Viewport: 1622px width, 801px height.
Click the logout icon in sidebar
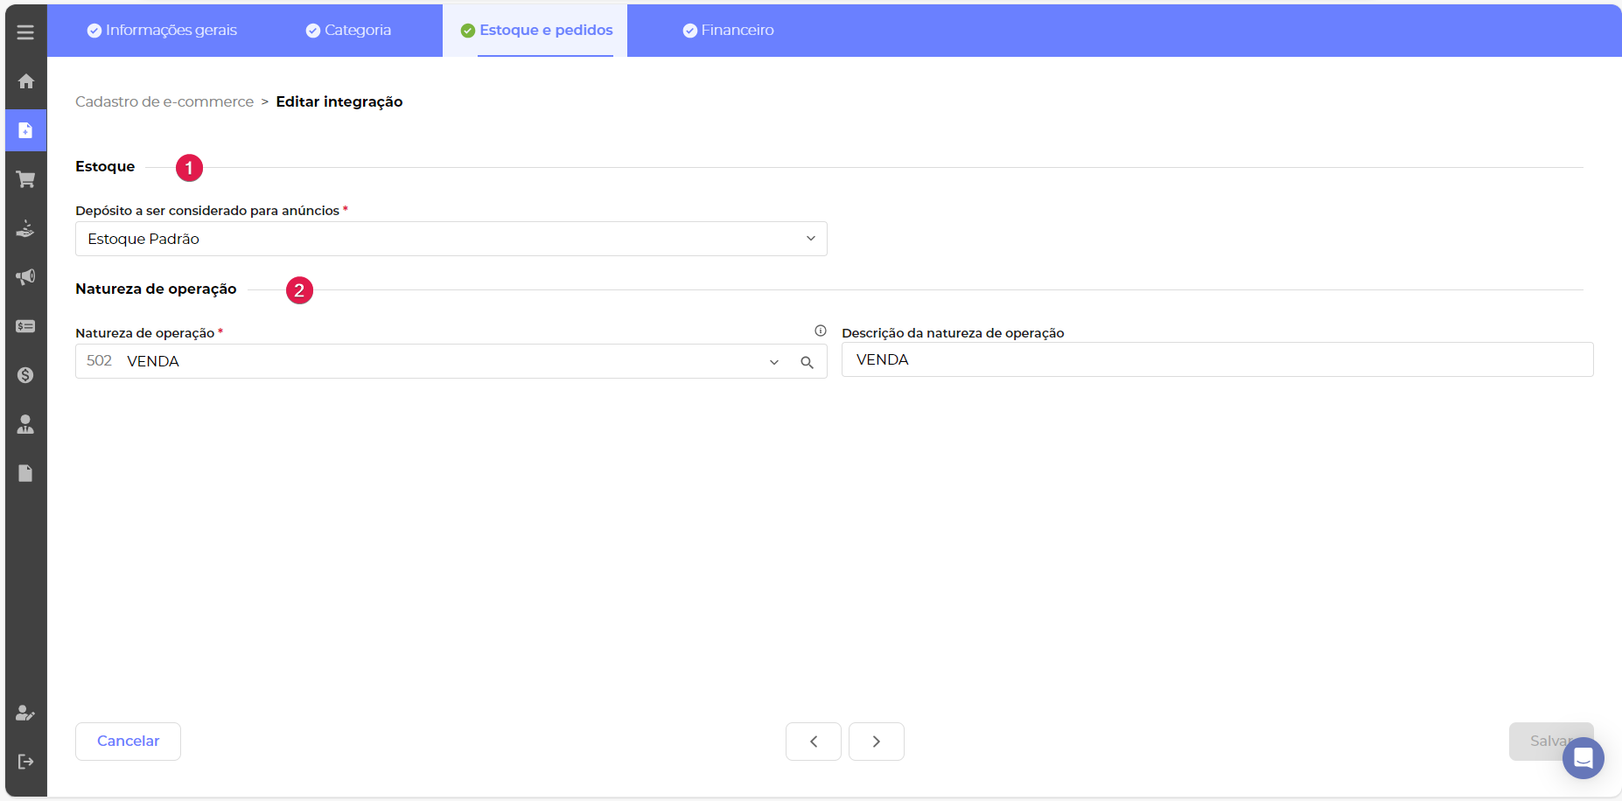click(25, 762)
